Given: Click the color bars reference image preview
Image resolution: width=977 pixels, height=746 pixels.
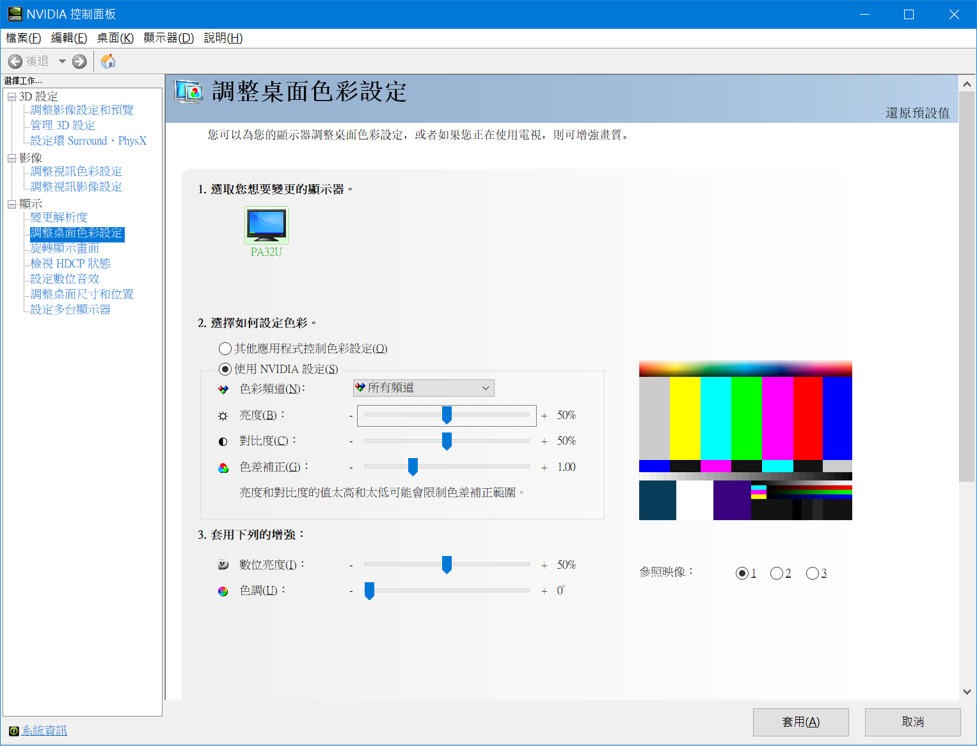Looking at the screenshot, I should click(x=745, y=440).
